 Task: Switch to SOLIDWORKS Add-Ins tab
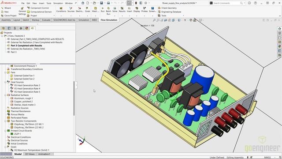pyautogui.click(x=64, y=20)
